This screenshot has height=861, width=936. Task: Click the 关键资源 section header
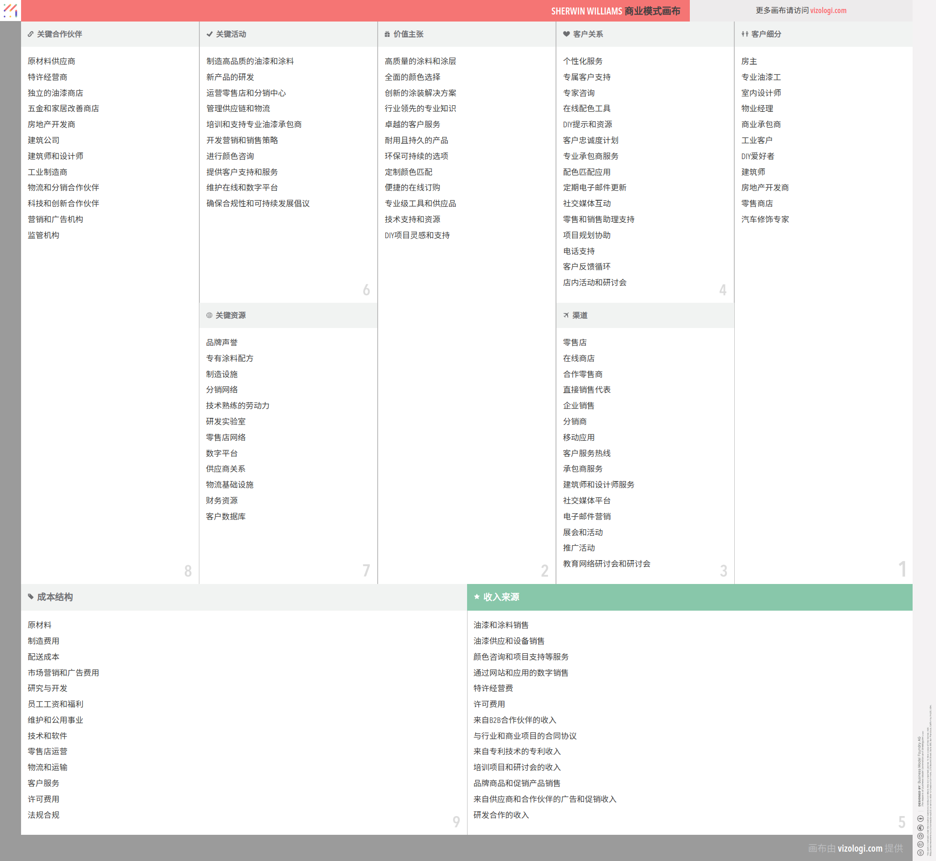[231, 315]
